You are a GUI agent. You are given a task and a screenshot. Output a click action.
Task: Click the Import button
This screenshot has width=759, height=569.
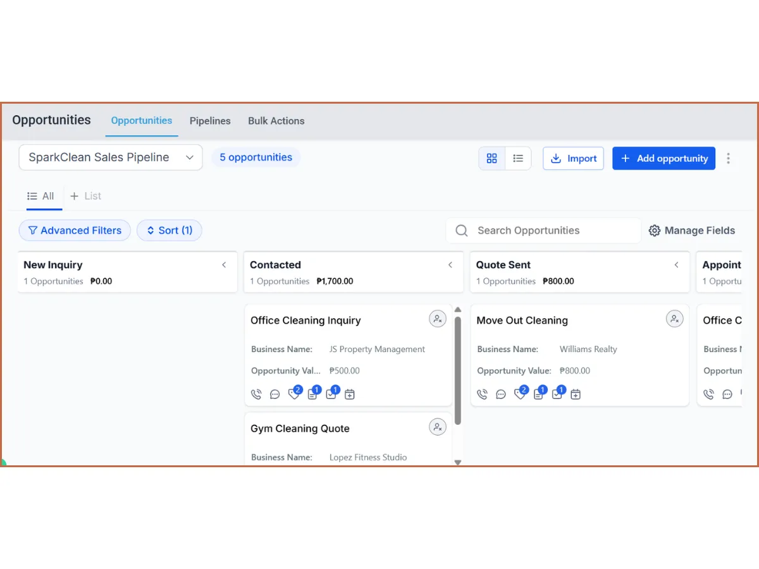coord(574,159)
